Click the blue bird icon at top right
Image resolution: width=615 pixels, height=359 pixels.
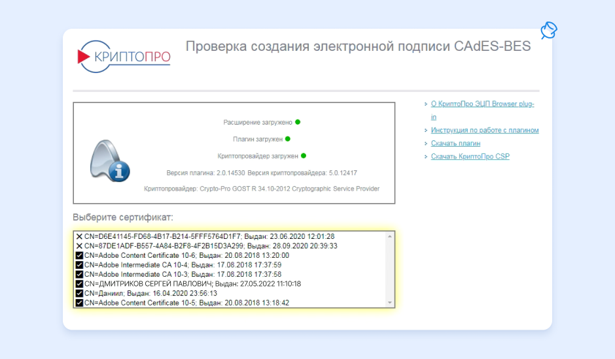click(x=548, y=30)
